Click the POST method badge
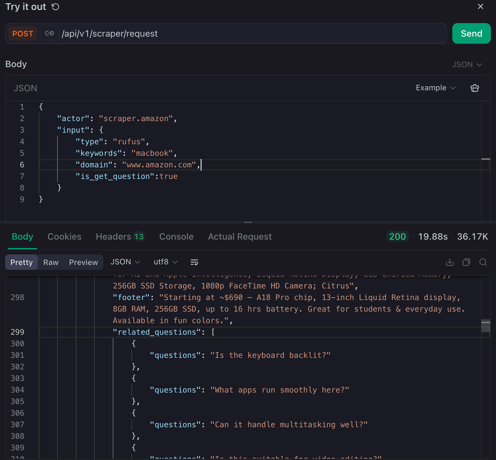 (23, 33)
